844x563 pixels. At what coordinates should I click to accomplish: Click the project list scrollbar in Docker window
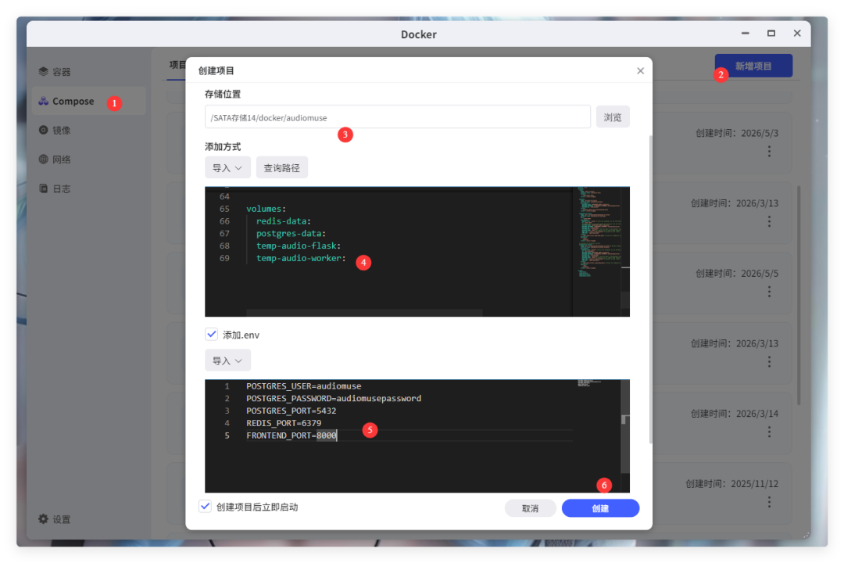coord(799,295)
